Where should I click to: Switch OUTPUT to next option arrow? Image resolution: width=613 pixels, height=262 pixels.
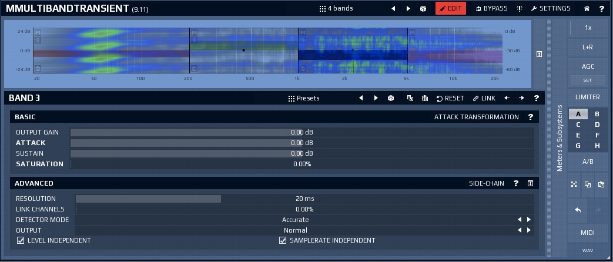click(529, 230)
